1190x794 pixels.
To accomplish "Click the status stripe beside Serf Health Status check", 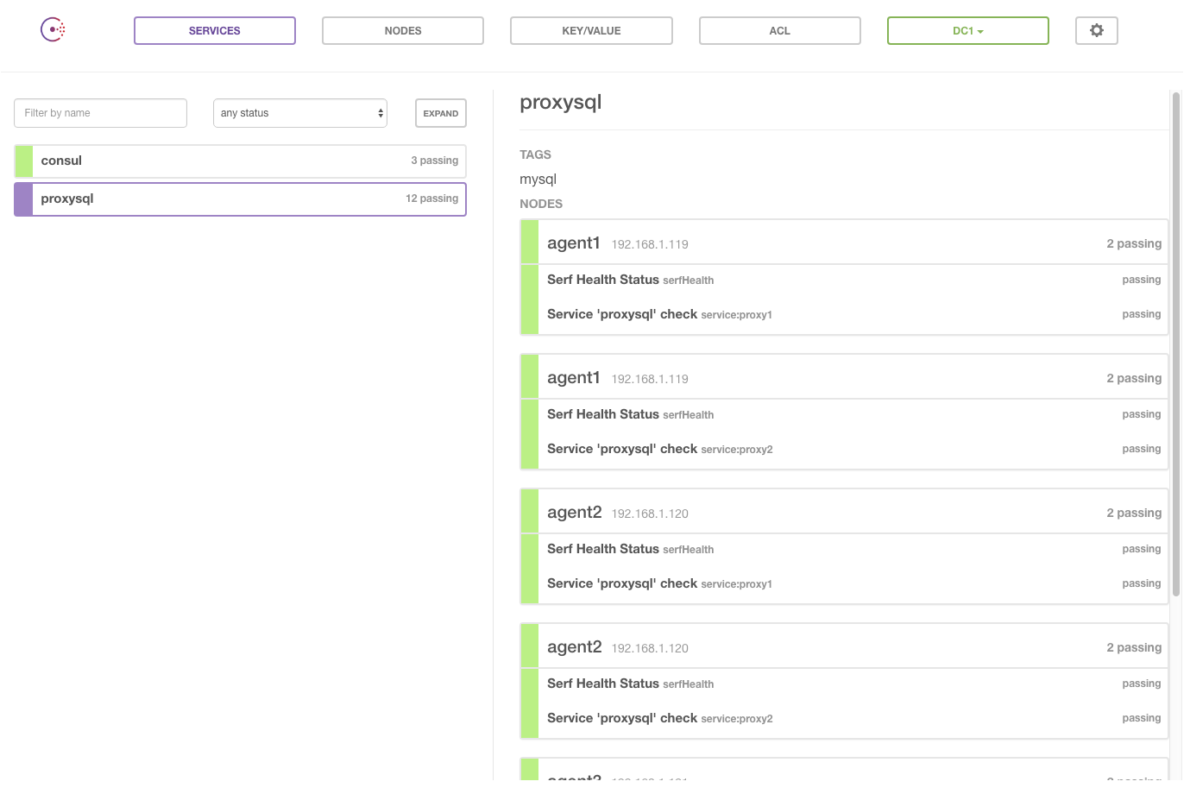I will click(529, 280).
